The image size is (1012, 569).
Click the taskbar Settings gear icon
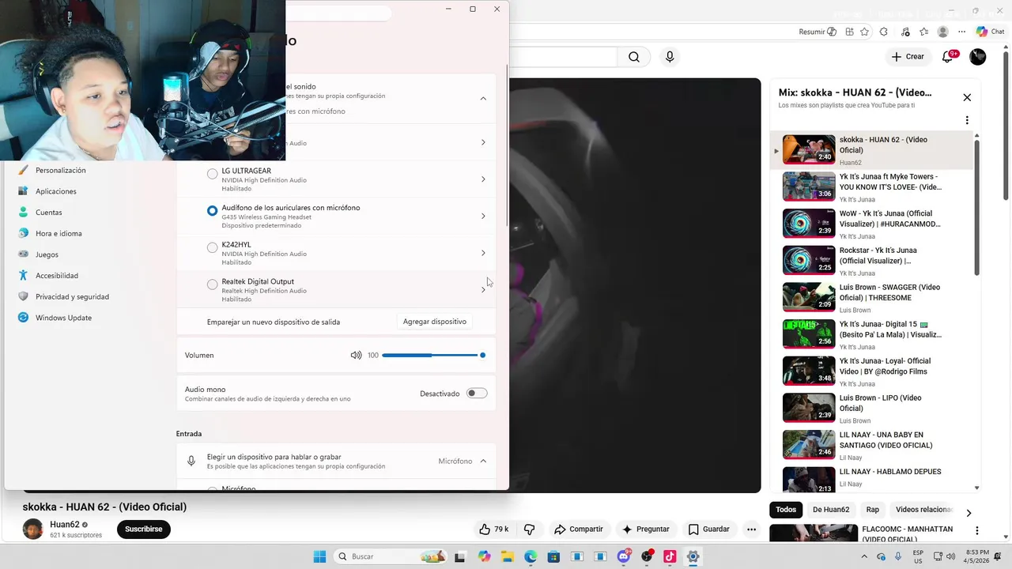(x=693, y=556)
